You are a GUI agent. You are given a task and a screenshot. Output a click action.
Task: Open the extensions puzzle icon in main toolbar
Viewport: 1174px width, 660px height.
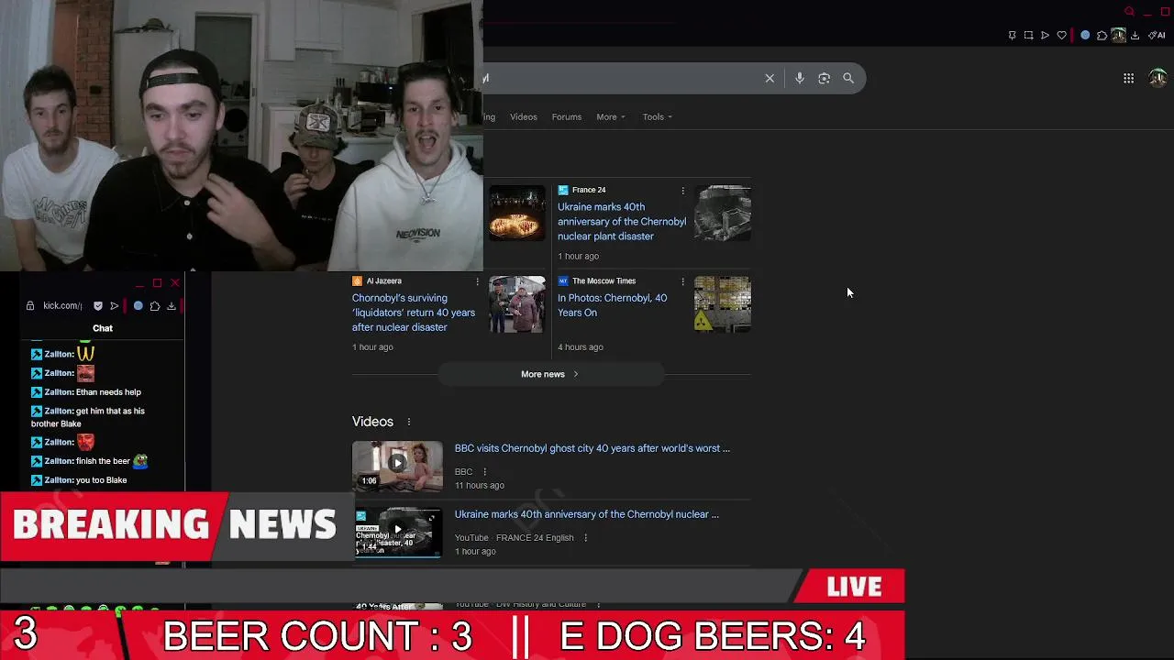pyautogui.click(x=1102, y=36)
